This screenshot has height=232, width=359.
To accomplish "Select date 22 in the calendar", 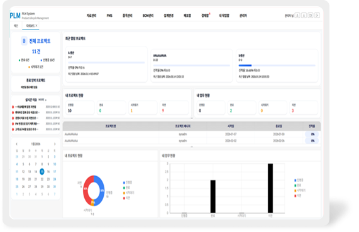I will [x=42, y=179].
